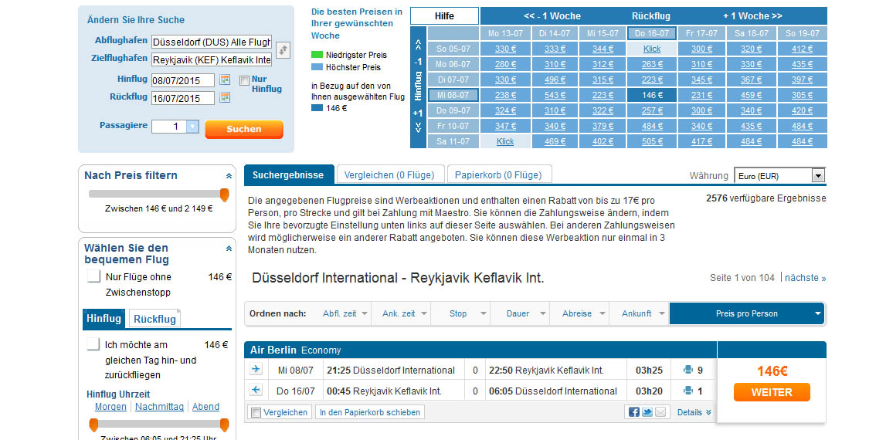Advance one week with + 1 Woche >>
Viewport: 886px width, 440px height.
[x=752, y=15]
